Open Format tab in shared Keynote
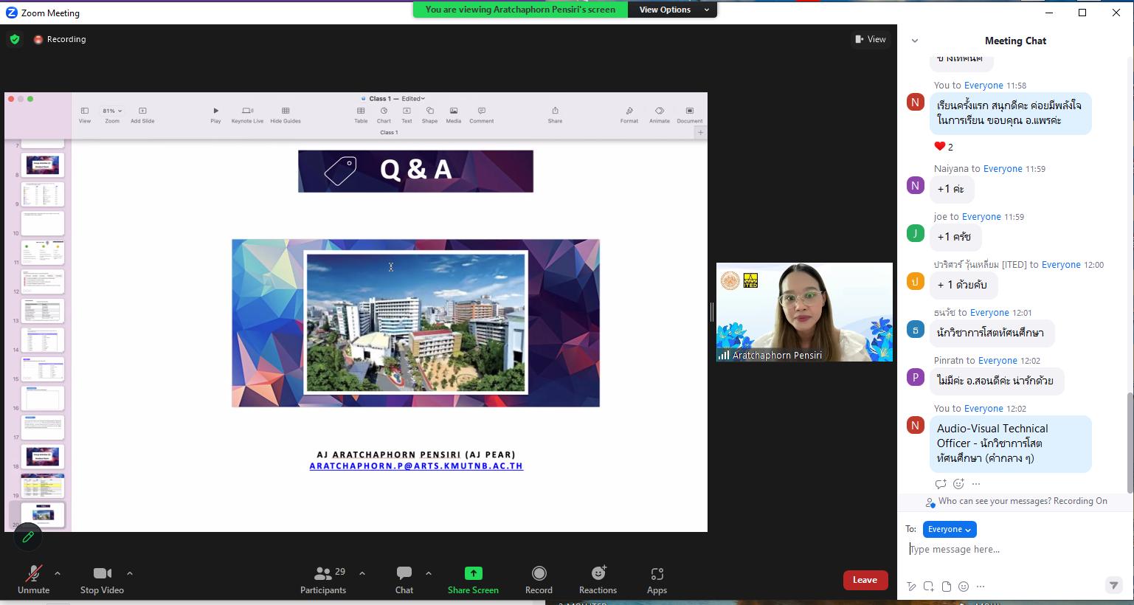Viewport: 1134px width, 605px height. coord(629,115)
